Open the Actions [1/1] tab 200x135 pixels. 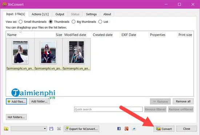[x=40, y=14]
